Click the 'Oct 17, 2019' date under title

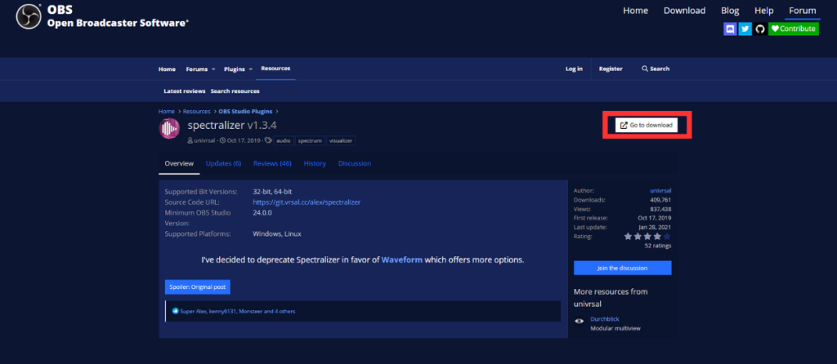click(x=244, y=140)
